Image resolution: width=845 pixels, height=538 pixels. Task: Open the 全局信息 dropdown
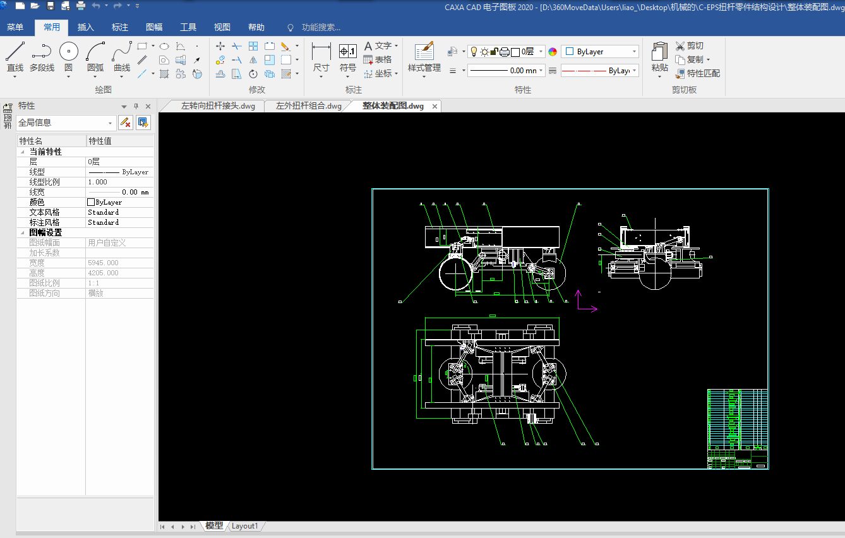coord(111,123)
